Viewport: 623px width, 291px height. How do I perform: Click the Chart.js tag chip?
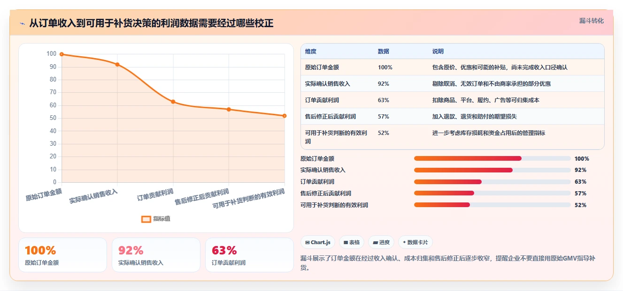click(x=318, y=242)
